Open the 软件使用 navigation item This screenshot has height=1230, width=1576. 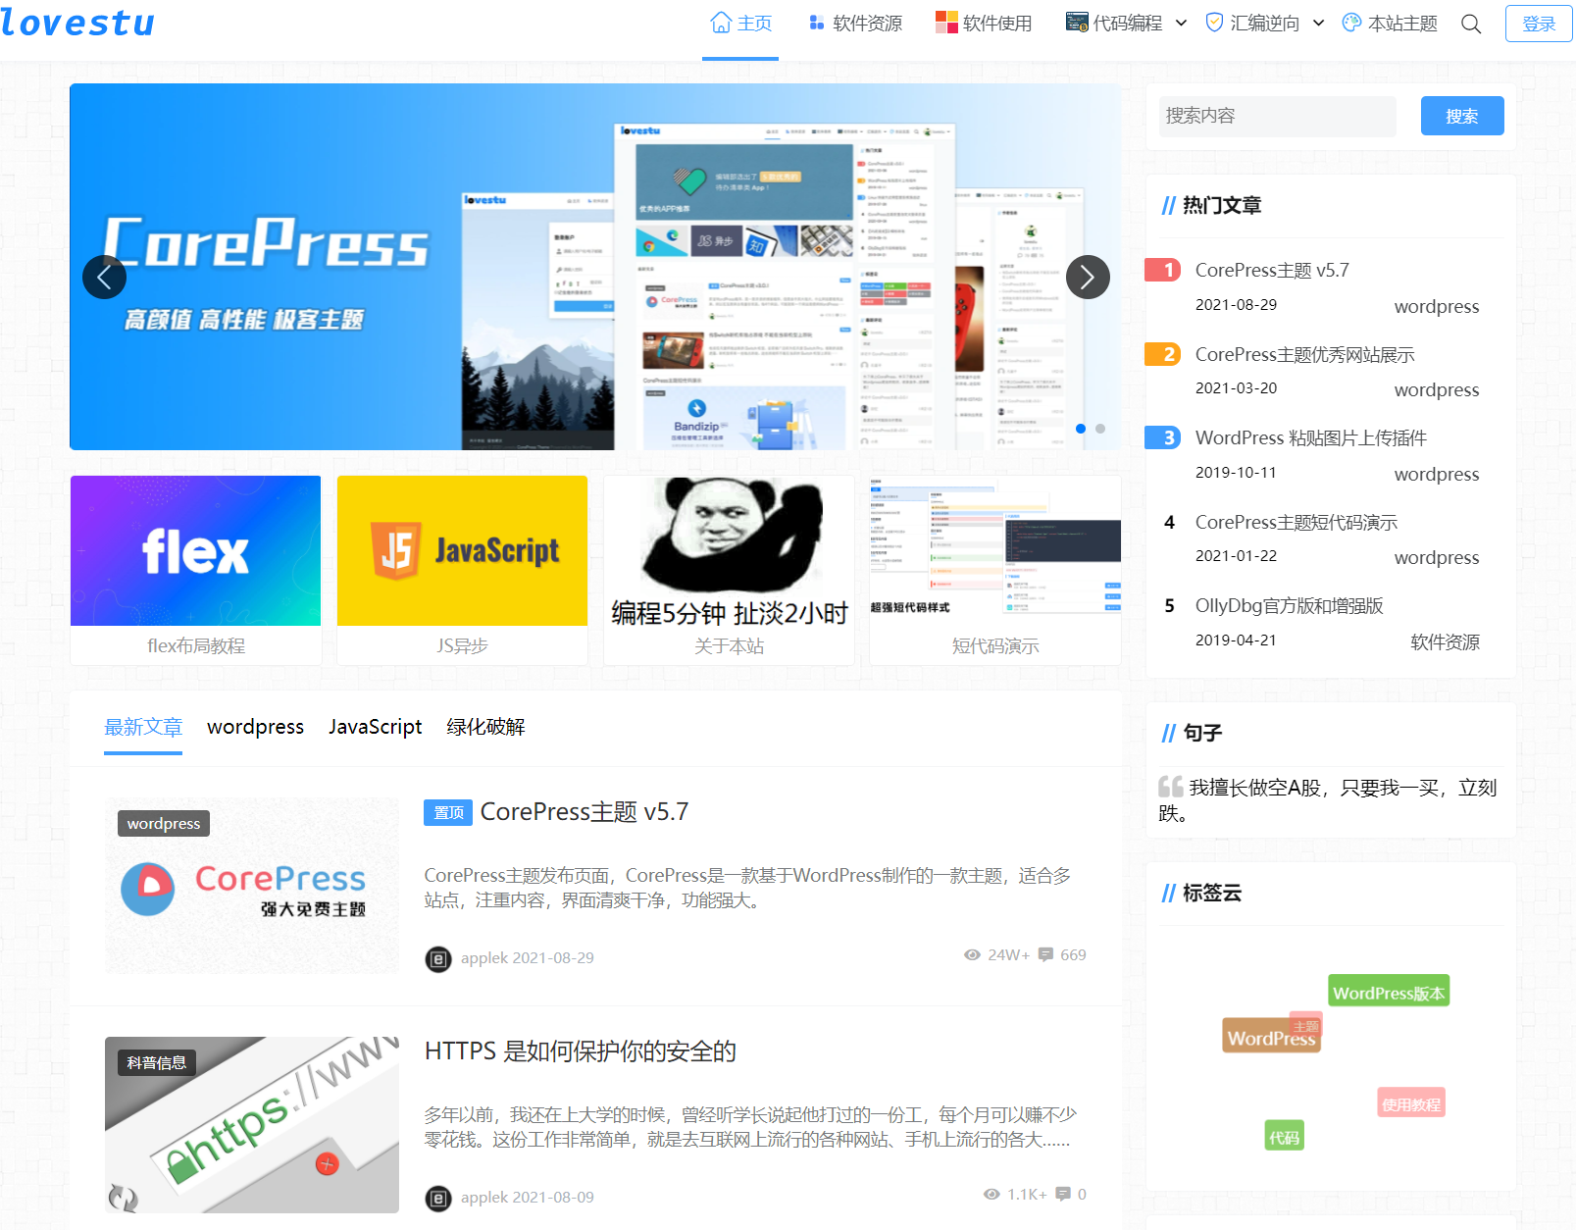tap(984, 24)
